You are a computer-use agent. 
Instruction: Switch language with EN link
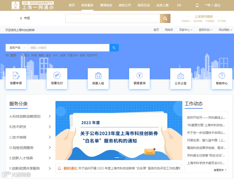[179, 5]
